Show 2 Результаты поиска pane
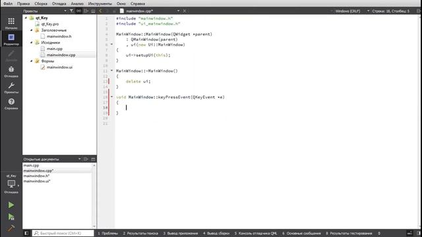The height and width of the screenshot is (237, 422). tap(140, 233)
